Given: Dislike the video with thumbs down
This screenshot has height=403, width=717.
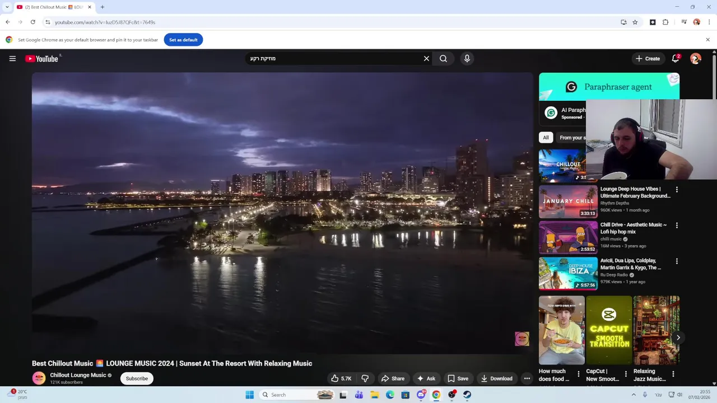Looking at the screenshot, I should coord(365,378).
